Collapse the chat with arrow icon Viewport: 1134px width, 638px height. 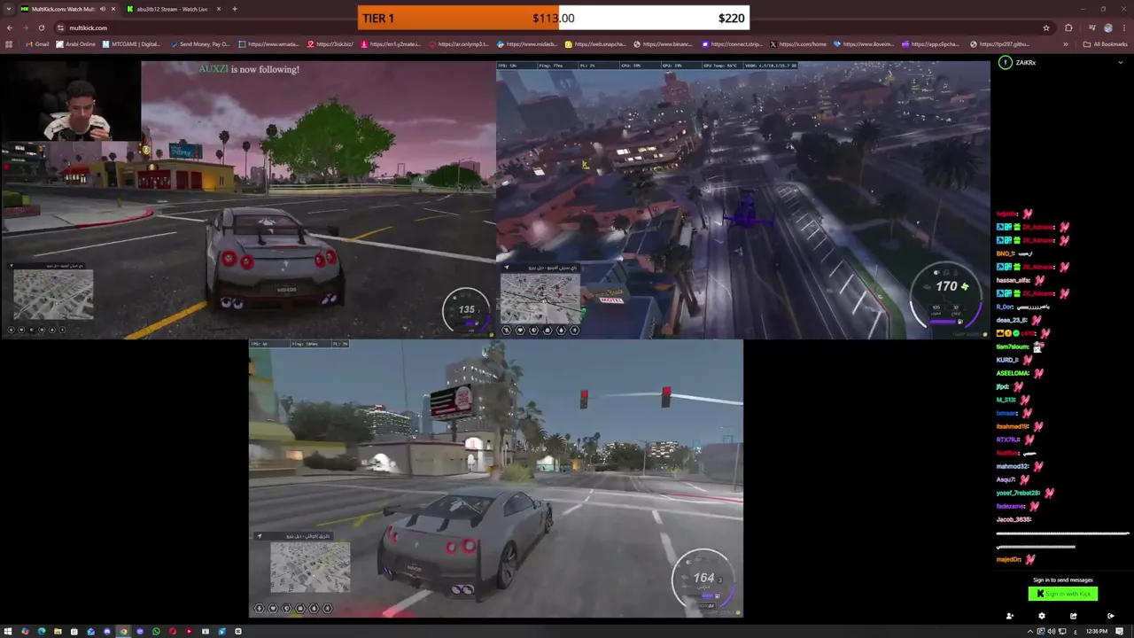pyautogui.click(x=1111, y=616)
